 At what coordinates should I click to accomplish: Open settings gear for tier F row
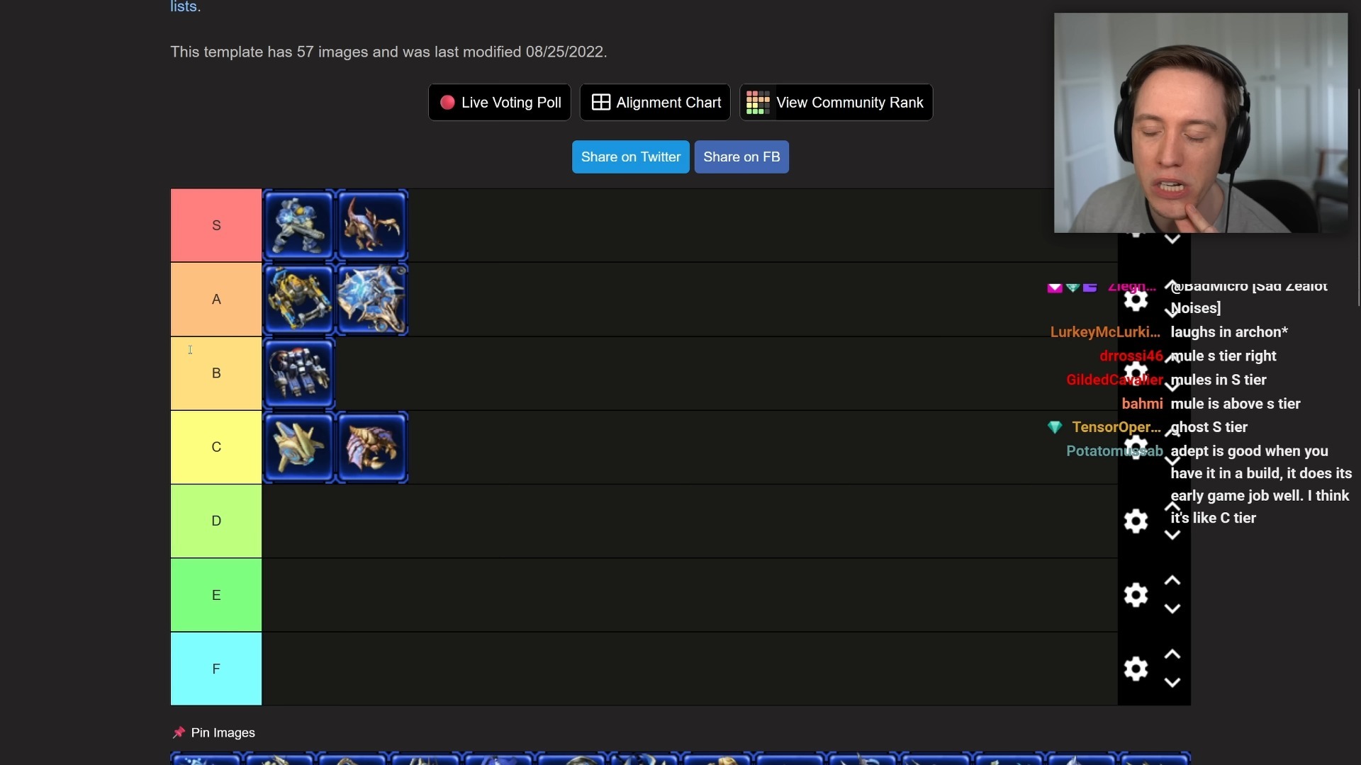1136,669
